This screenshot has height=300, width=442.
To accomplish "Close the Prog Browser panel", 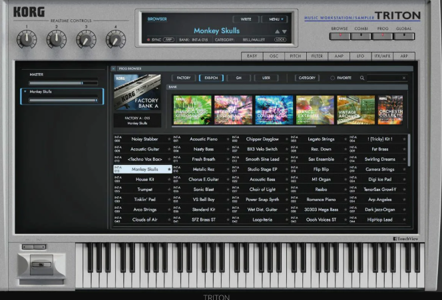I will (113, 69).
